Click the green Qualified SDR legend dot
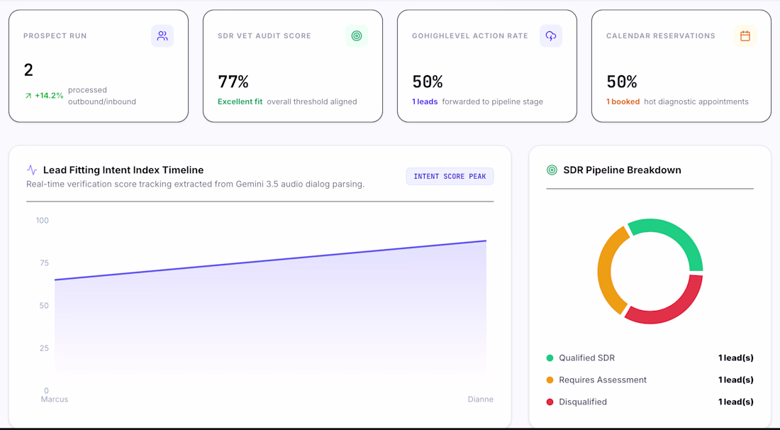Image resolution: width=780 pixels, height=430 pixels. click(550, 358)
